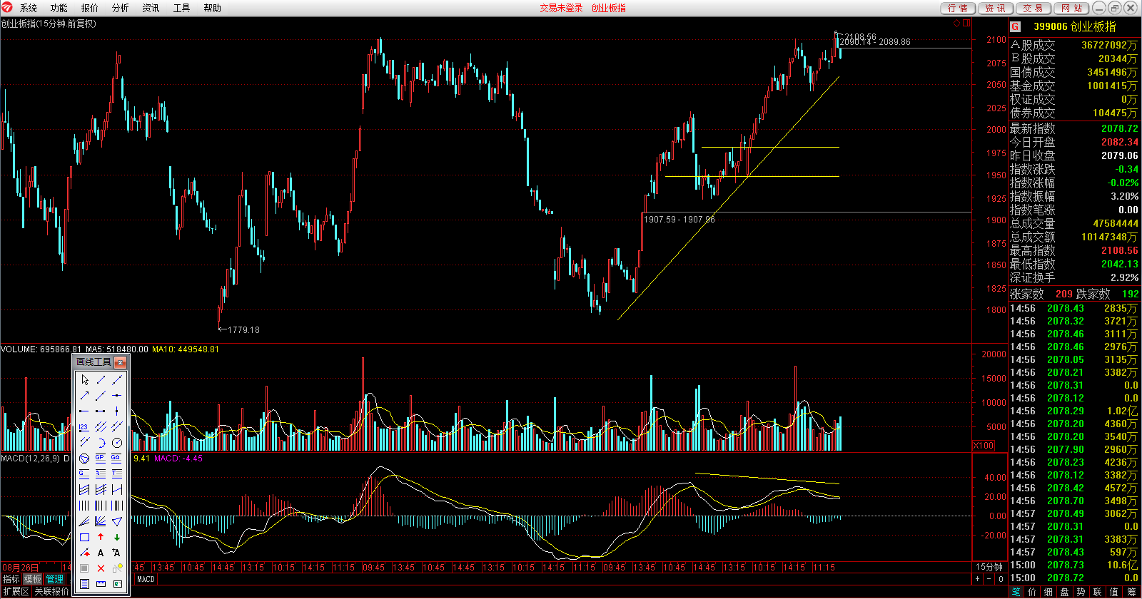Click the blue list icon in drawing tools
Screen dimensions: 1142x599
(x=84, y=584)
